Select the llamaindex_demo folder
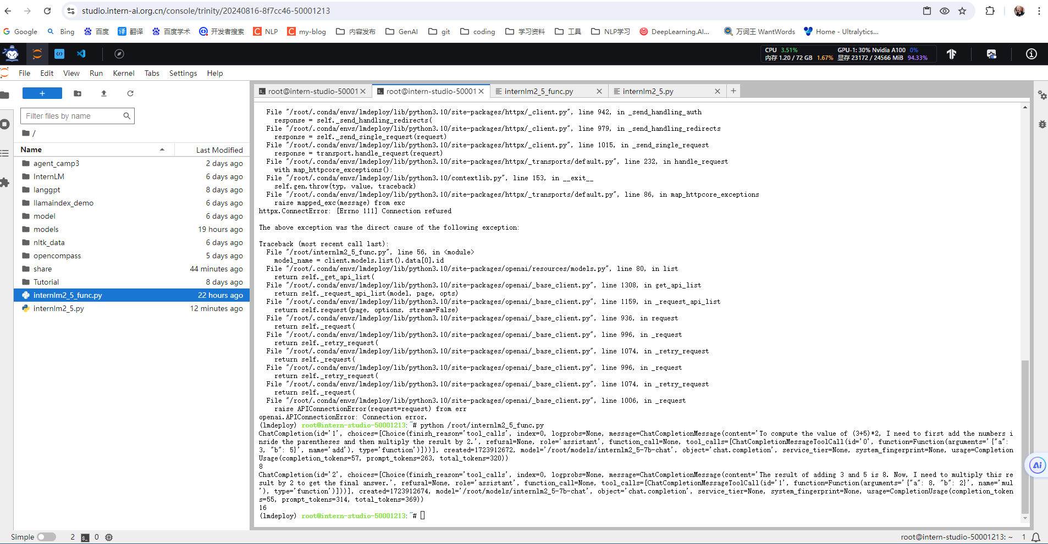 tap(132, 203)
